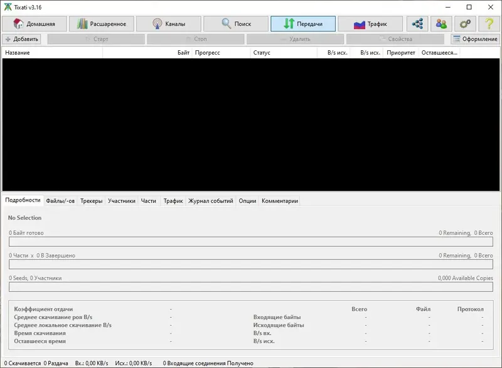Sort by the Приоритет column header
The image size is (502, 368).
tap(400, 53)
